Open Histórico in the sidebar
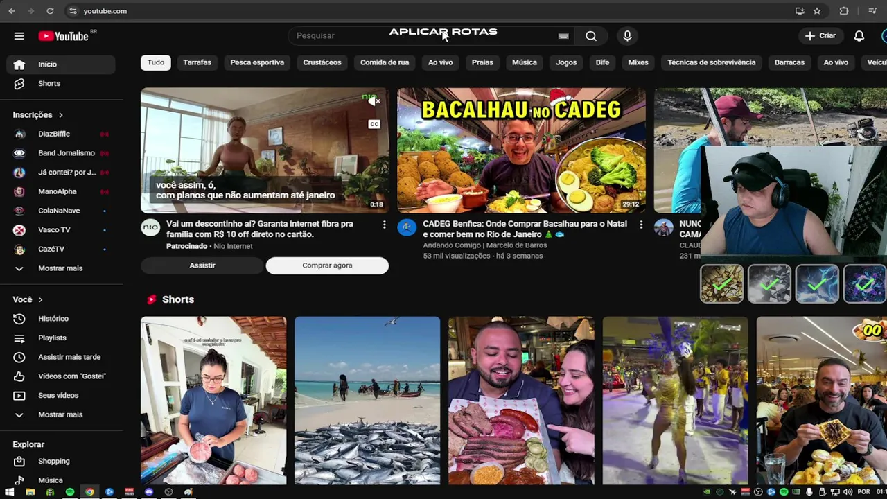 [x=61, y=319]
